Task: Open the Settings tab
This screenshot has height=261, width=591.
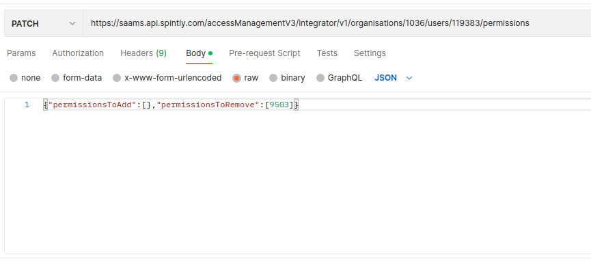Action: [370, 53]
